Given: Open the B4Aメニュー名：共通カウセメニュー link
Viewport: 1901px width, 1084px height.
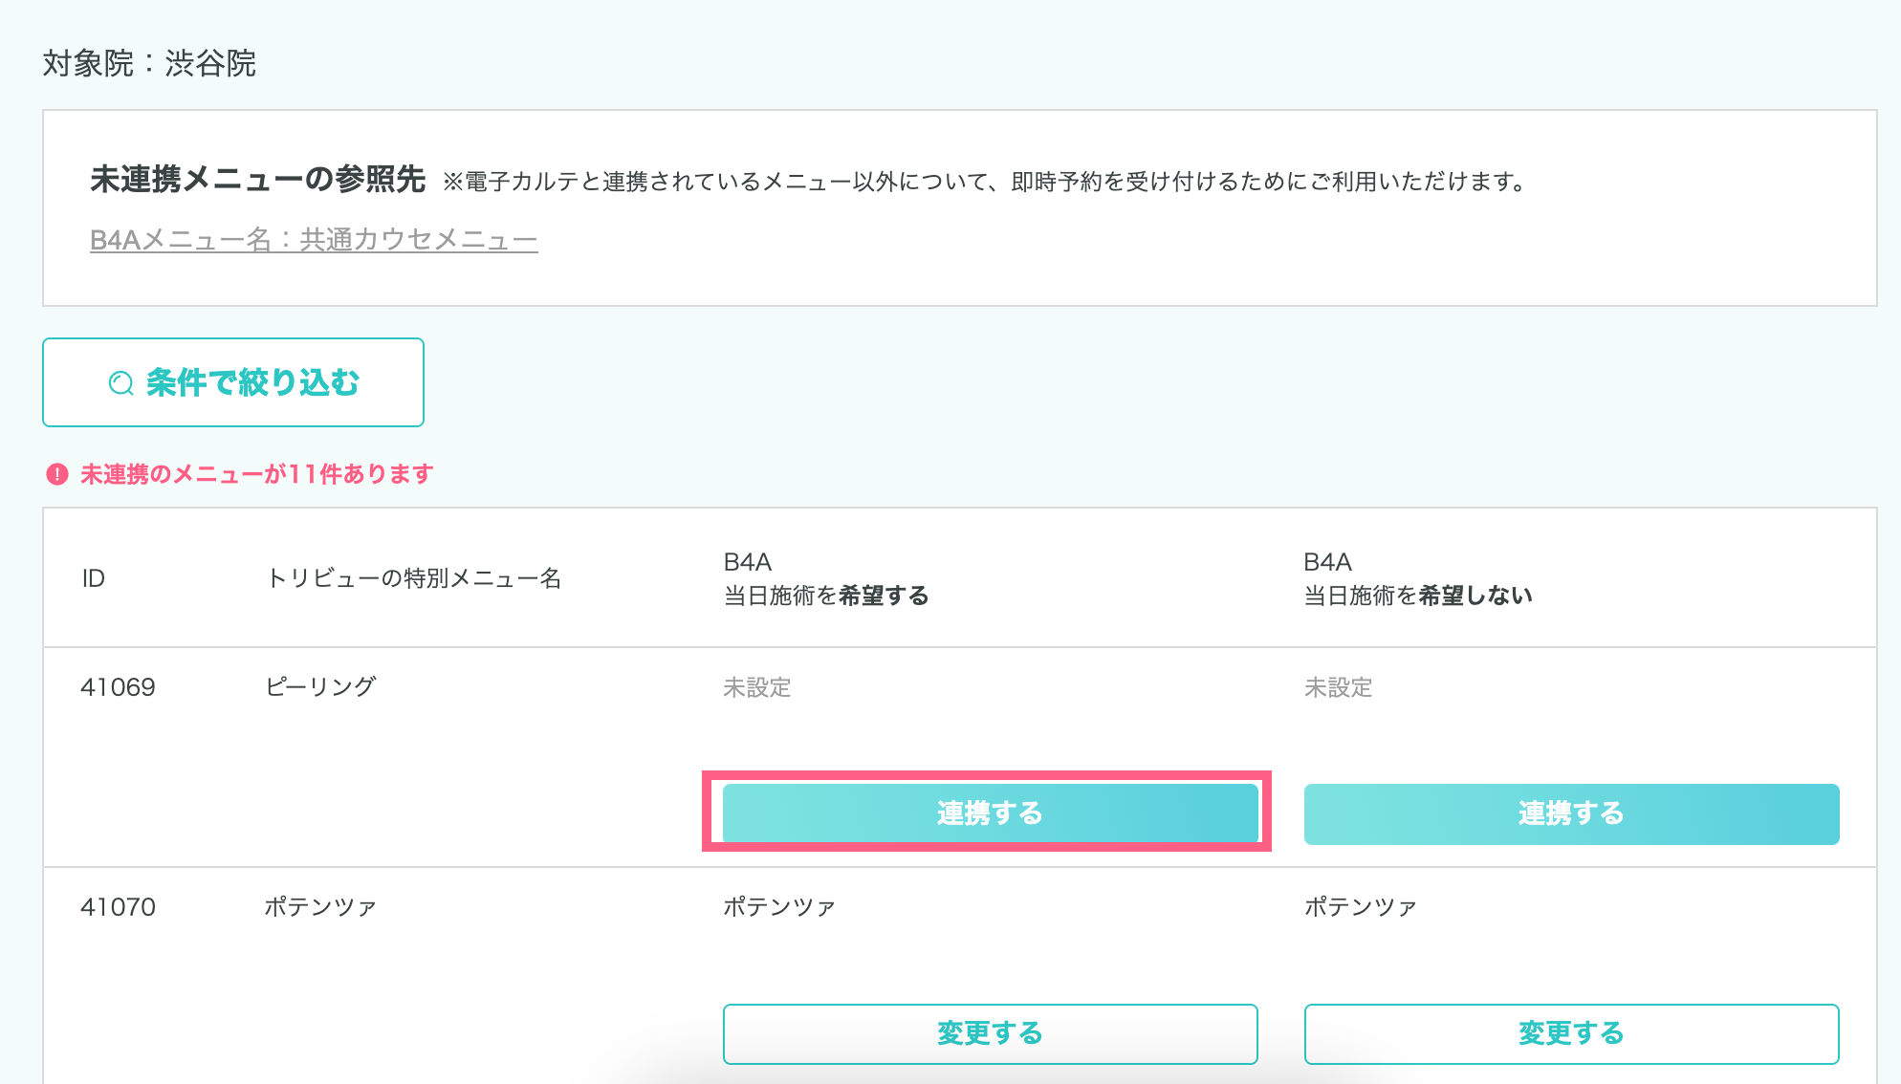Looking at the screenshot, I should click(314, 239).
